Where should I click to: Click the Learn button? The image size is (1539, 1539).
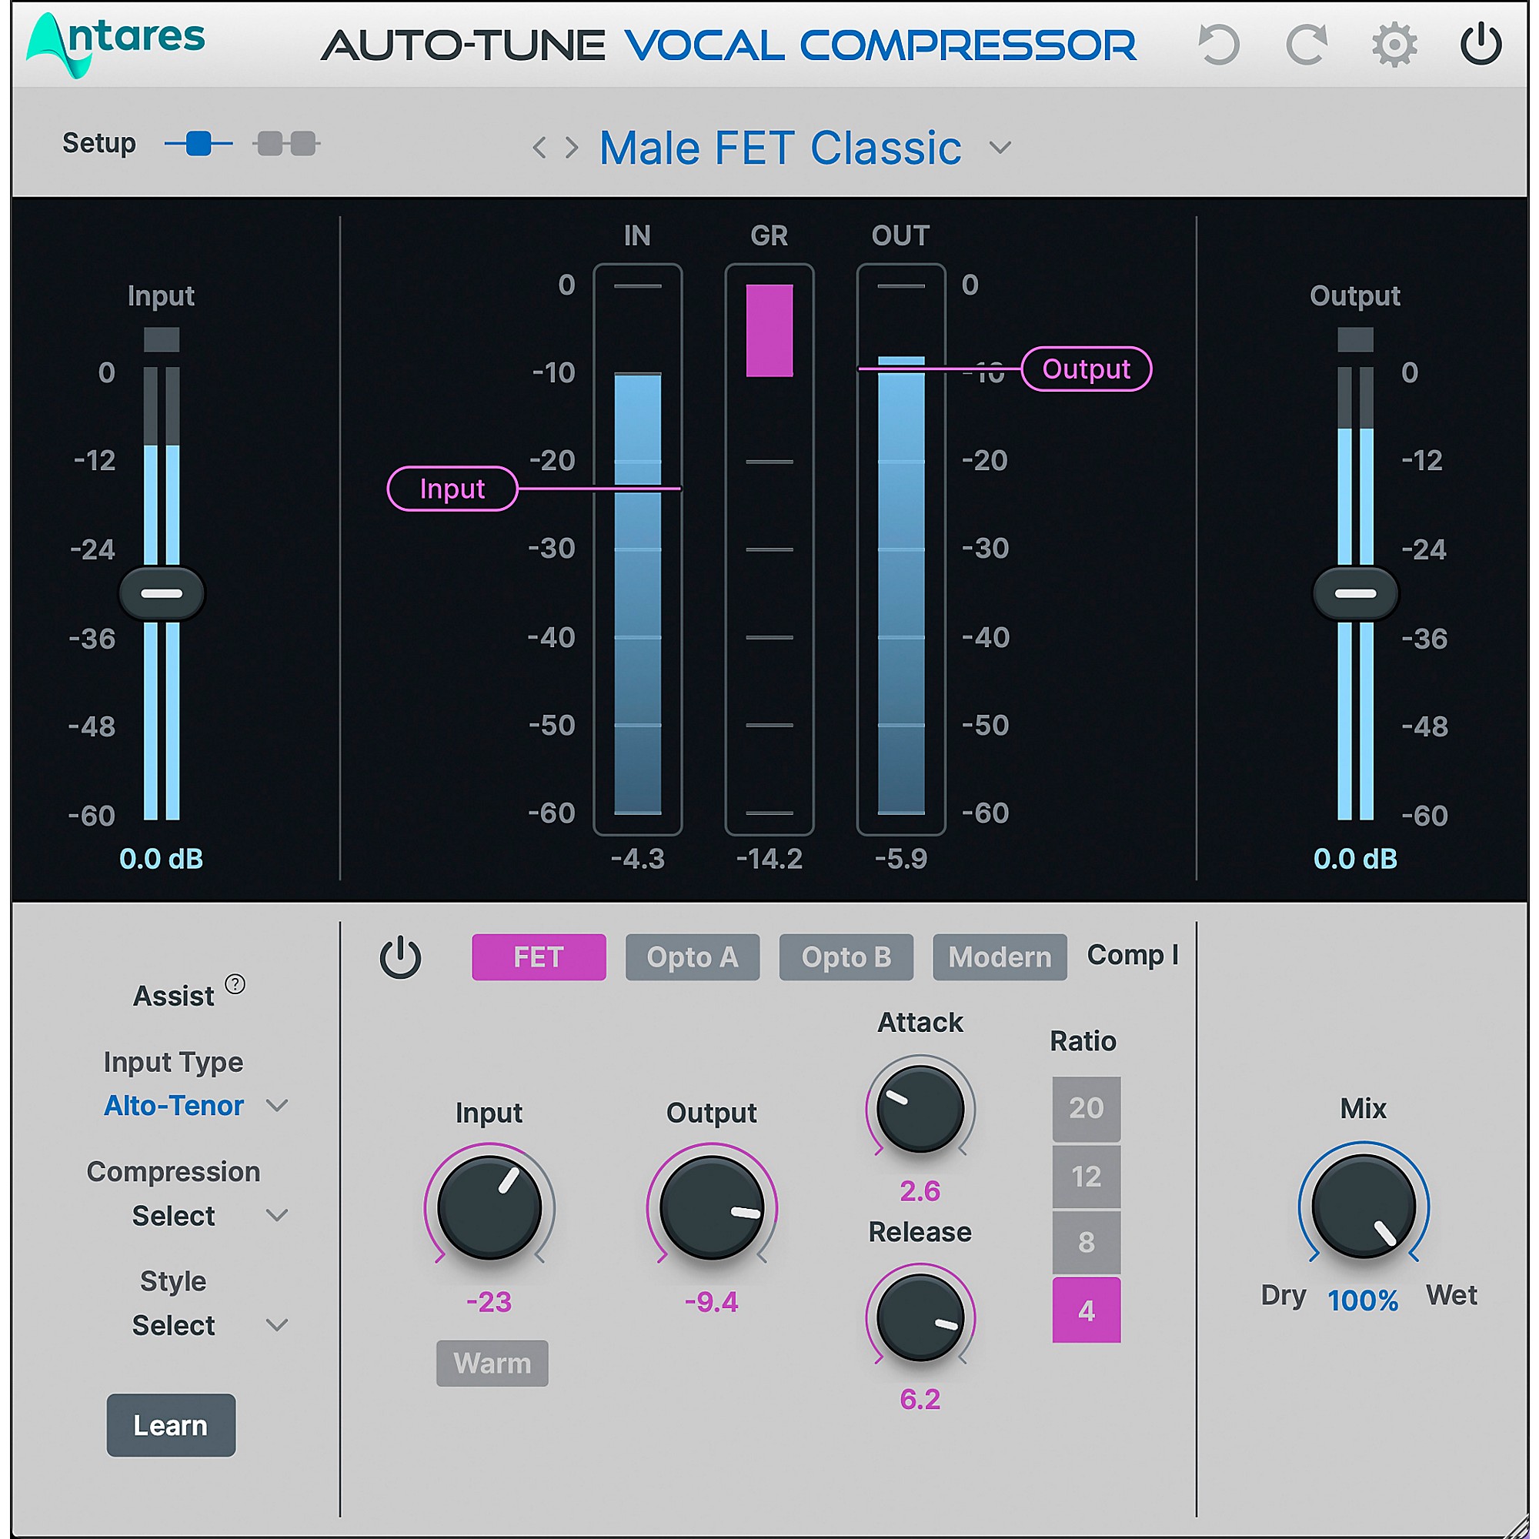[172, 1425]
